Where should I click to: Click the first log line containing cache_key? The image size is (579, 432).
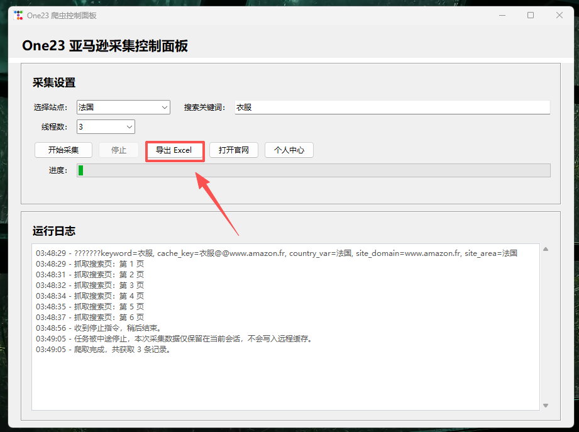pyautogui.click(x=277, y=253)
